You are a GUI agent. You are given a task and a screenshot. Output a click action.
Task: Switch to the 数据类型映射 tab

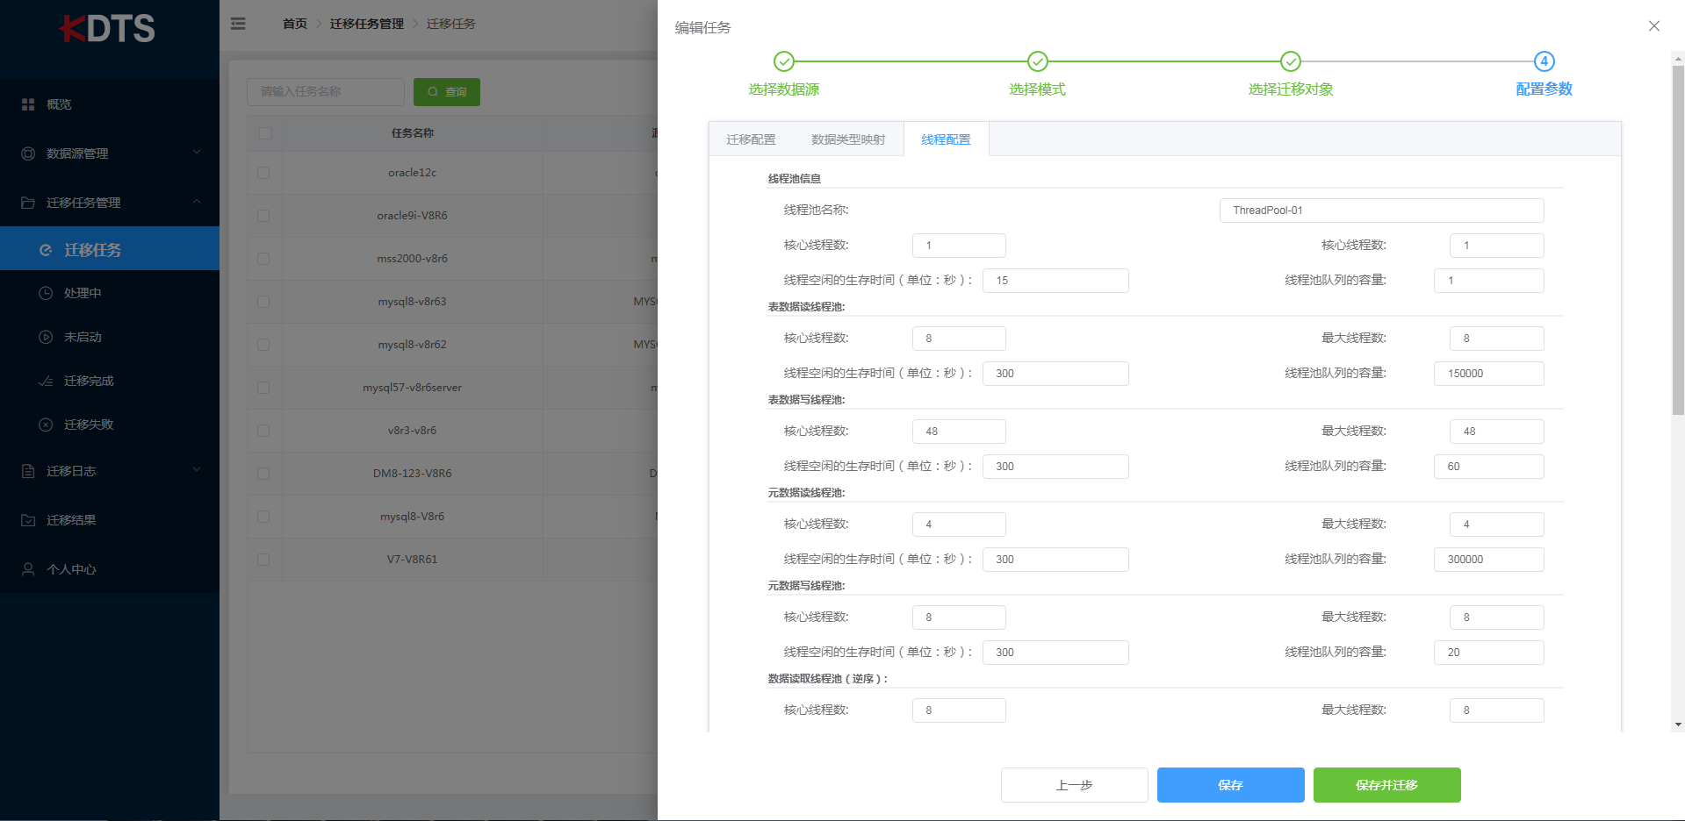[x=848, y=139]
